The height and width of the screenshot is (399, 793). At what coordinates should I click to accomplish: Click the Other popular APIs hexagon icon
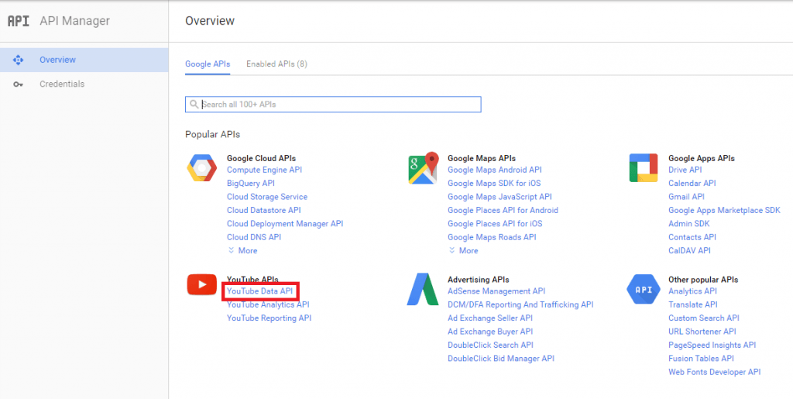644,290
